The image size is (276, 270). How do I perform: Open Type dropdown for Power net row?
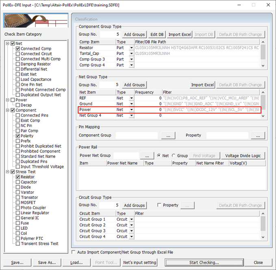131,110
